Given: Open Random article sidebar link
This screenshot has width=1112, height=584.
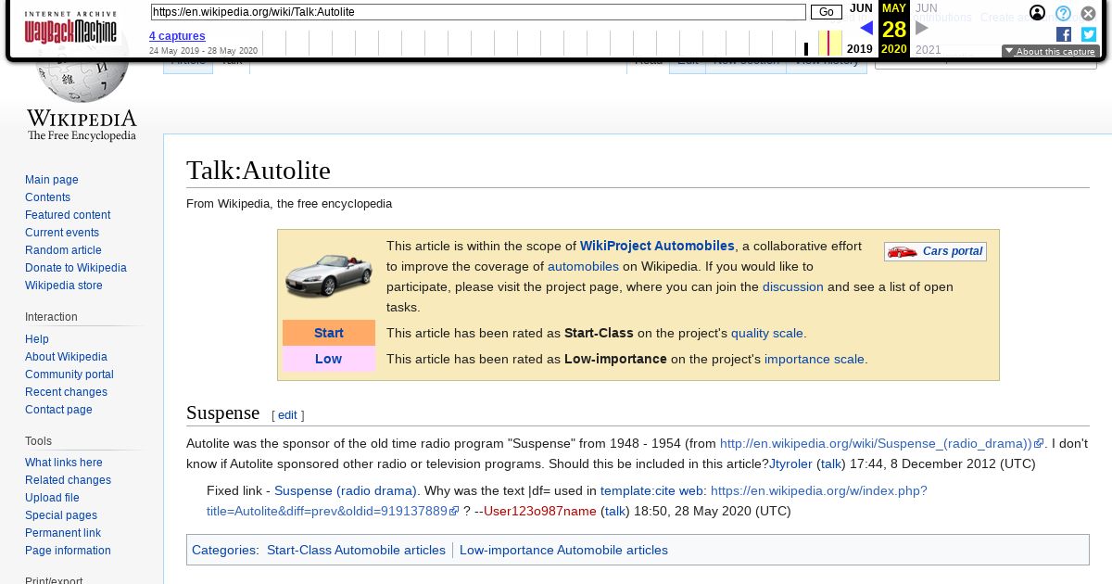Looking at the screenshot, I should tap(63, 250).
